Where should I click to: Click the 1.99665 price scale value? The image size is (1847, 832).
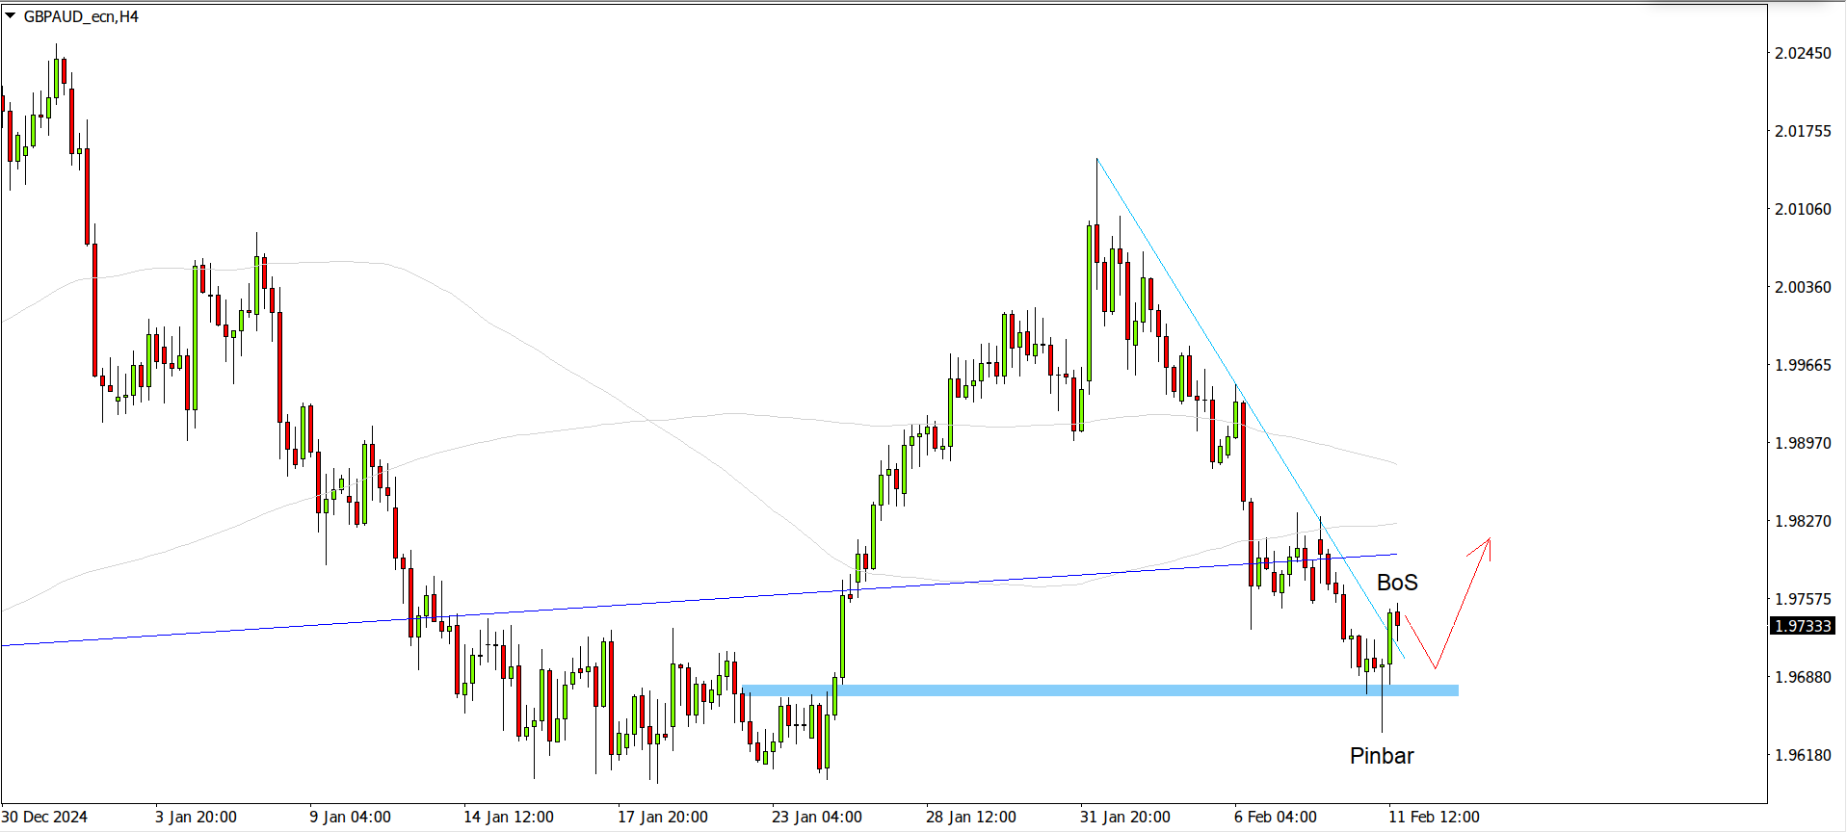[x=1803, y=365]
